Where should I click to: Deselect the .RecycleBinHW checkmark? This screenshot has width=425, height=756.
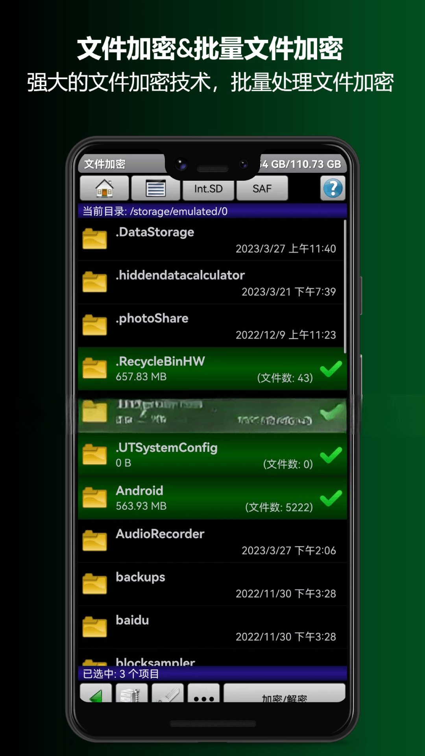(x=331, y=369)
